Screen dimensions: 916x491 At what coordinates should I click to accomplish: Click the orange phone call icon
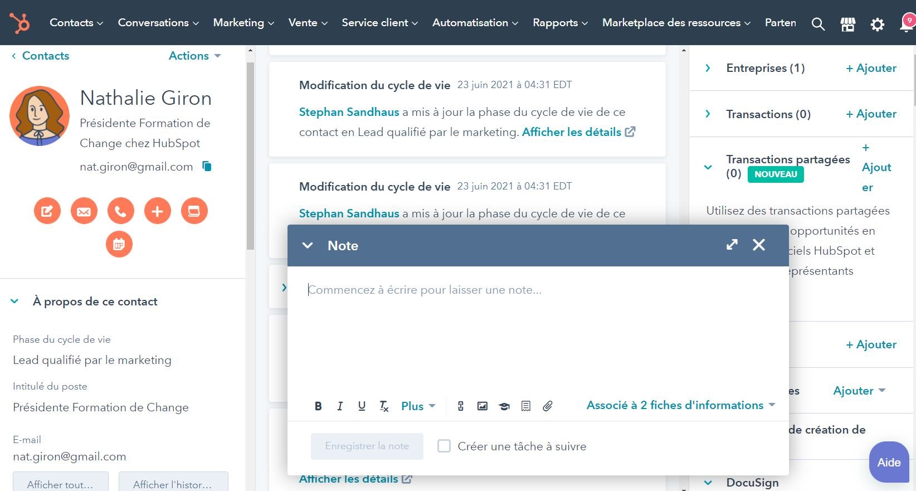click(121, 211)
